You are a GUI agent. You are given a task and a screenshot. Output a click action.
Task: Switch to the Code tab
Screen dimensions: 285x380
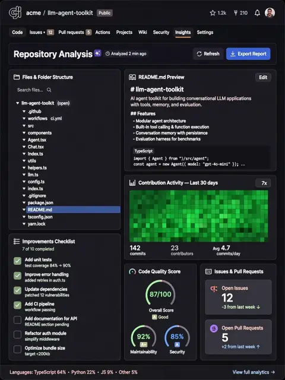click(x=17, y=32)
